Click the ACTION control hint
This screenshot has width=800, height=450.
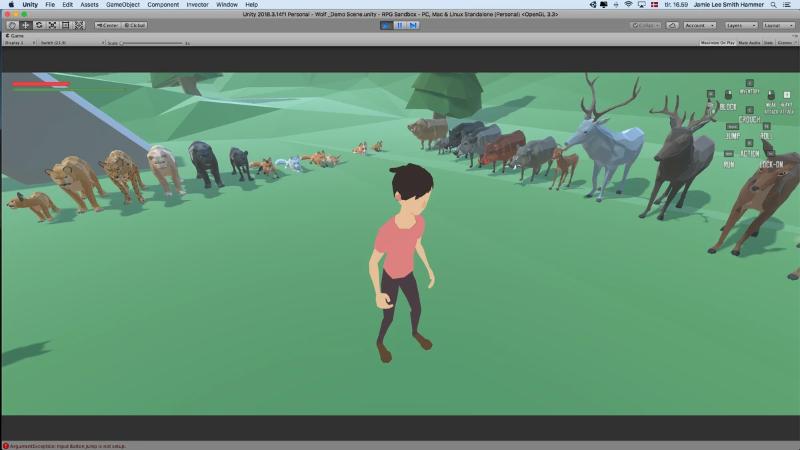coord(749,149)
